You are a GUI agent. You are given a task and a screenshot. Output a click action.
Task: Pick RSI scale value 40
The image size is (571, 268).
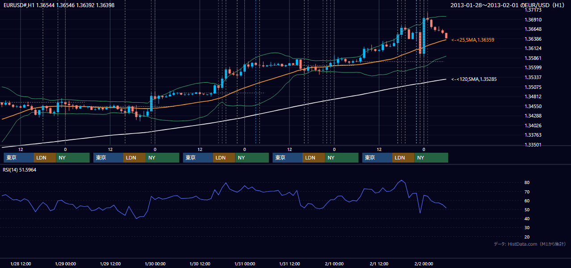coord(527,218)
